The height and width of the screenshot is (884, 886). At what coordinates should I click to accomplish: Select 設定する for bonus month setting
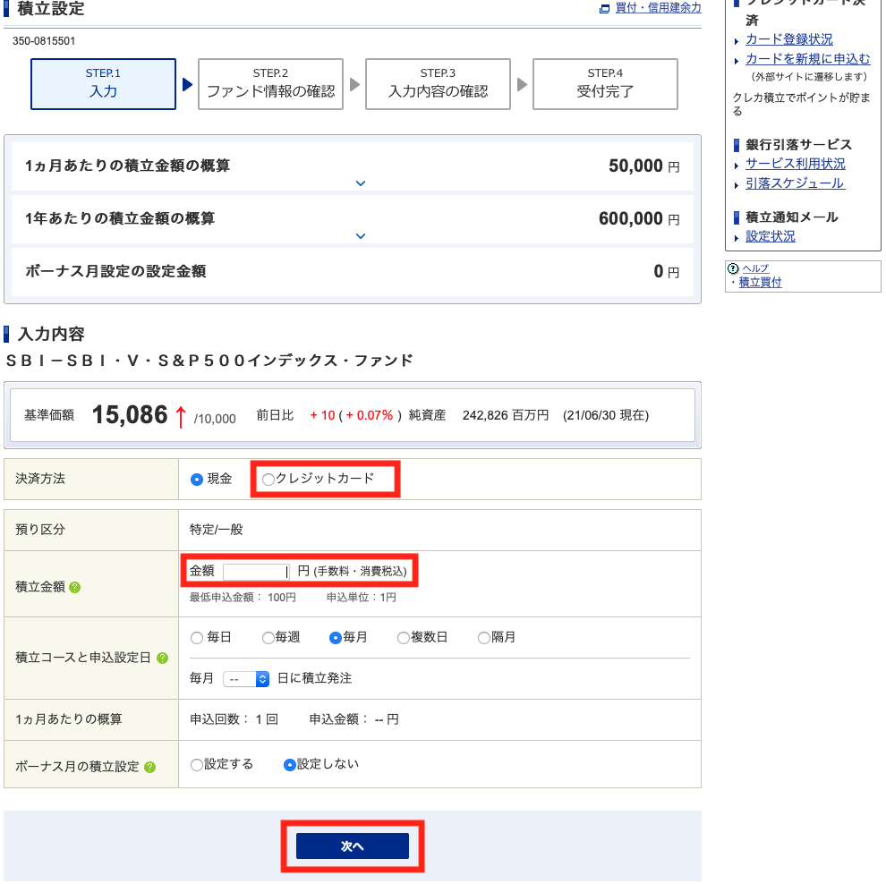pyautogui.click(x=197, y=765)
